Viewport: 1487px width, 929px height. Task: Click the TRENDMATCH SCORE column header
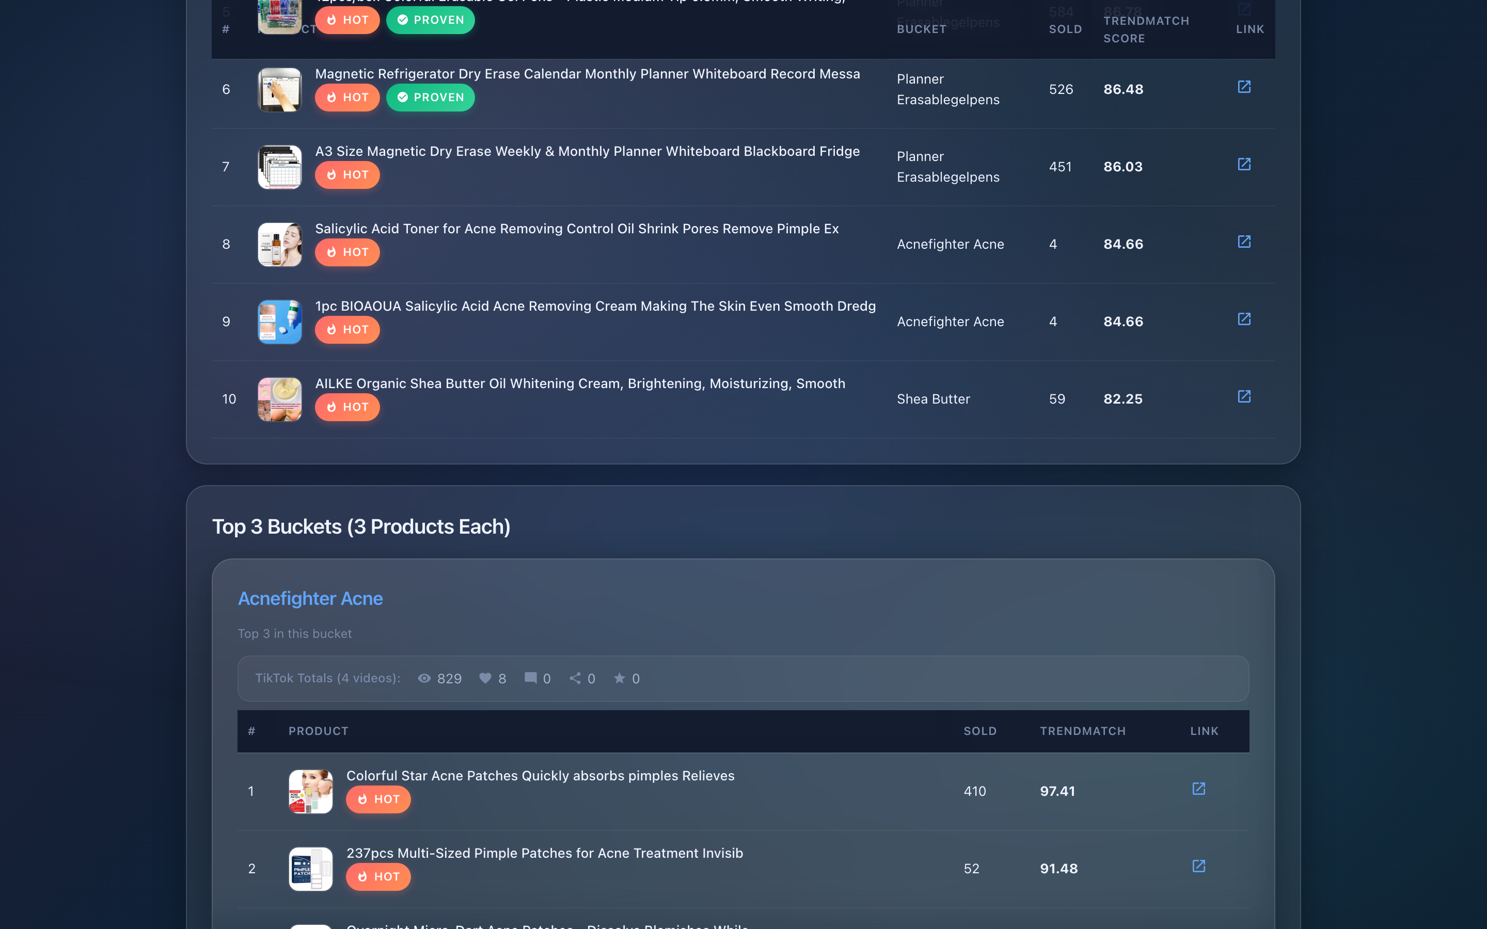1145,29
